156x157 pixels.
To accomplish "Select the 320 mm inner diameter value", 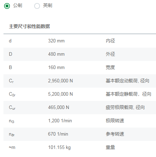I will click(x=56, y=41).
